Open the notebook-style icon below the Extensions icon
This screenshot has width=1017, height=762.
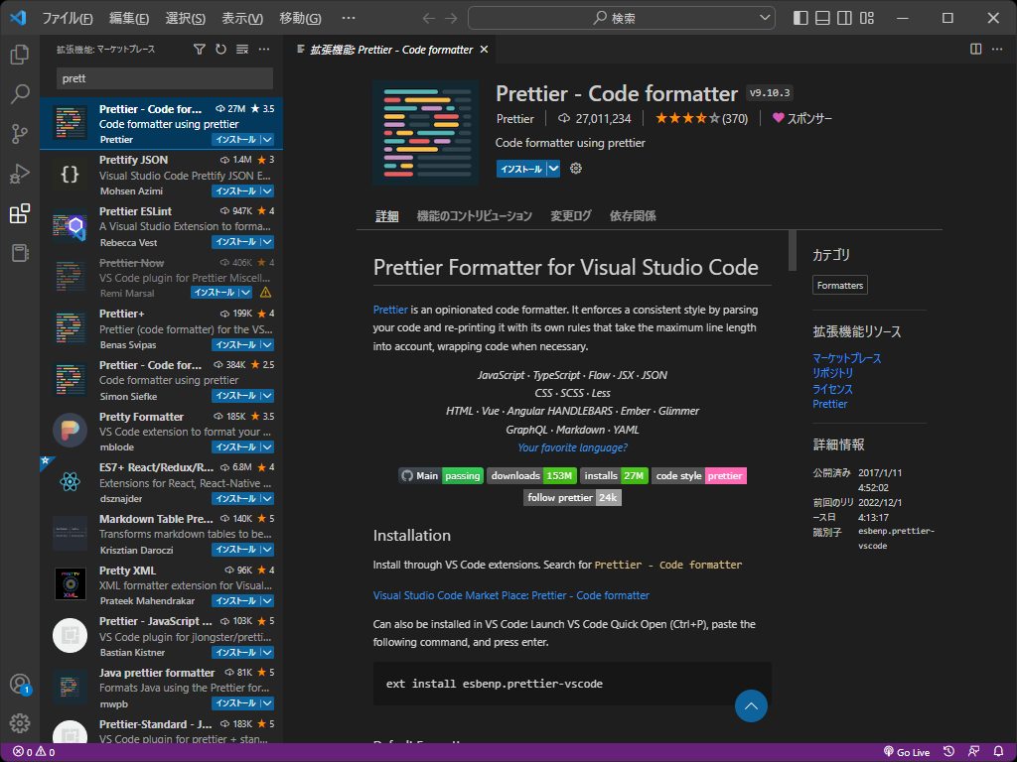pos(20,253)
